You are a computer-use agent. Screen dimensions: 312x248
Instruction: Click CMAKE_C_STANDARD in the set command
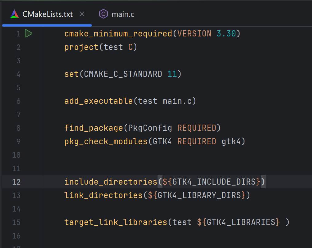tap(123, 74)
